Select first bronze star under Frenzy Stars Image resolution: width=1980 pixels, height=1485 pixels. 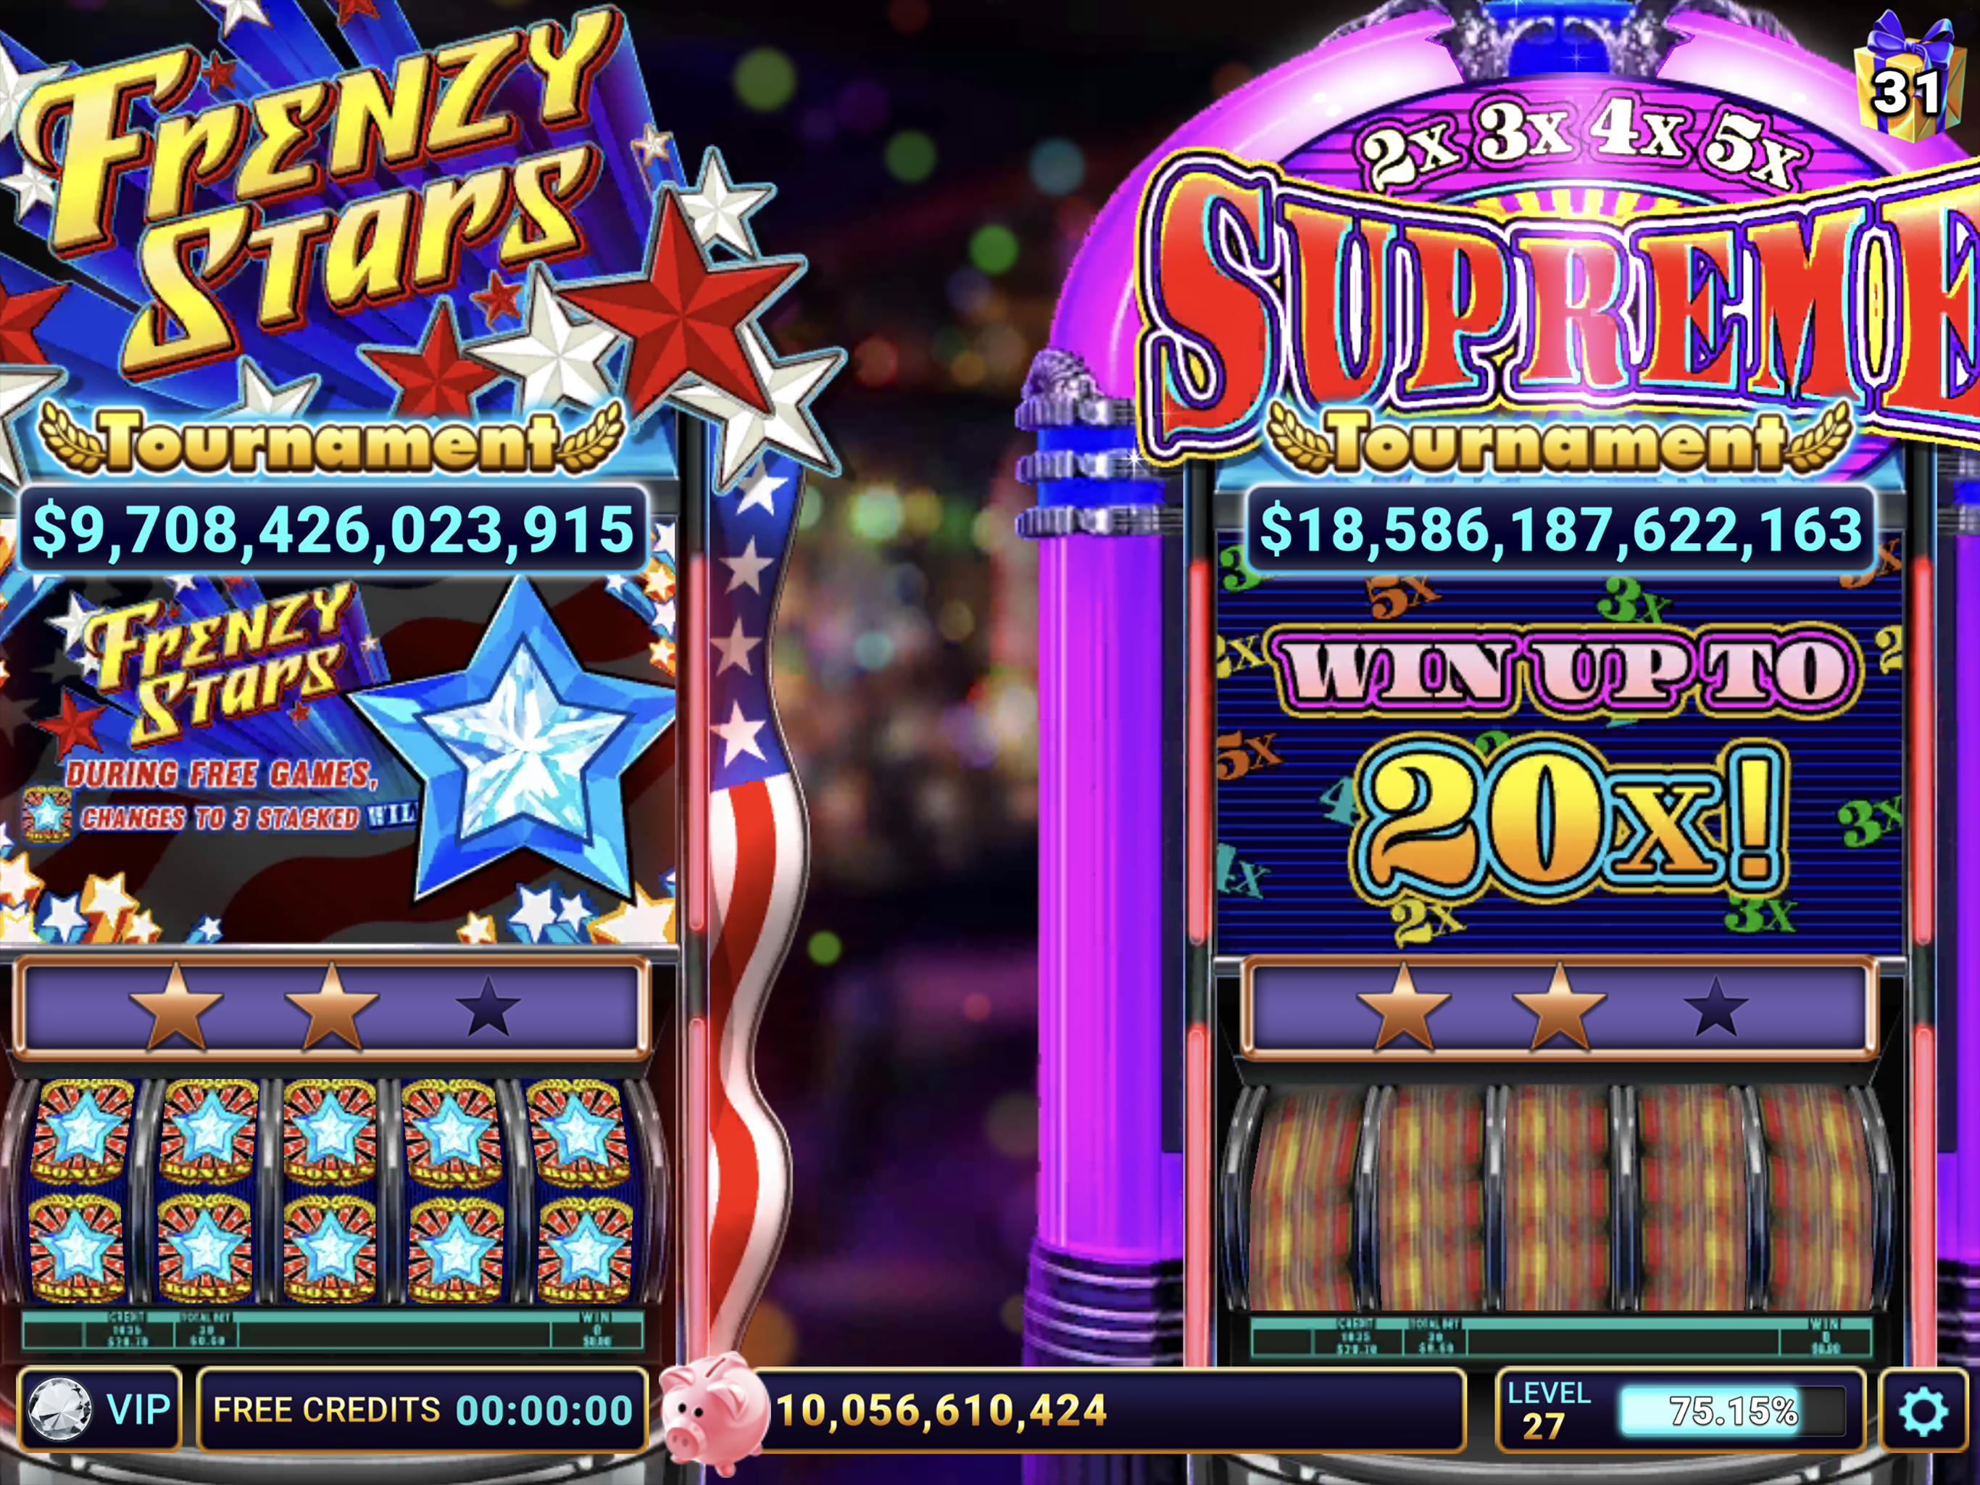pyautogui.click(x=175, y=1006)
